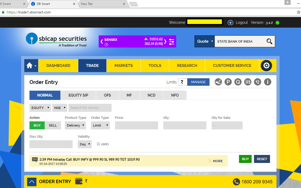Screen dimensions: 301x188
Task: Click the Price input field
Action: point(137,125)
